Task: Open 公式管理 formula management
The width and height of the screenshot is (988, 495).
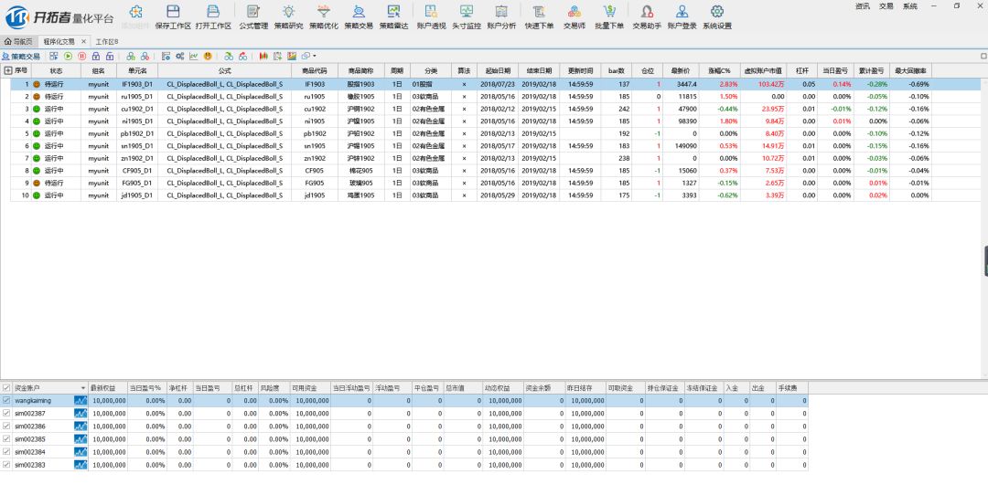Action: pos(253,11)
